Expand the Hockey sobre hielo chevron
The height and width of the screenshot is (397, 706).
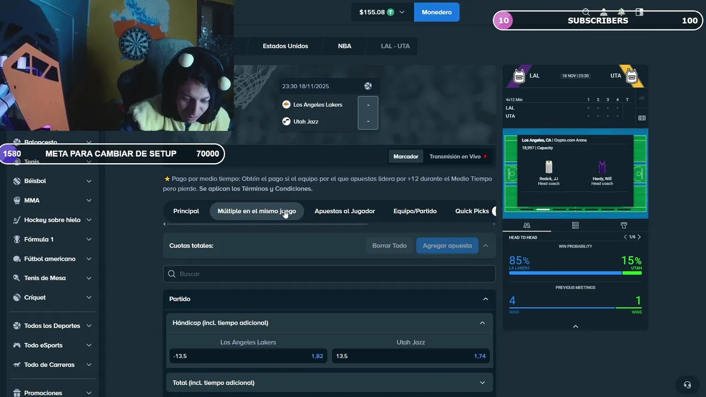click(89, 219)
